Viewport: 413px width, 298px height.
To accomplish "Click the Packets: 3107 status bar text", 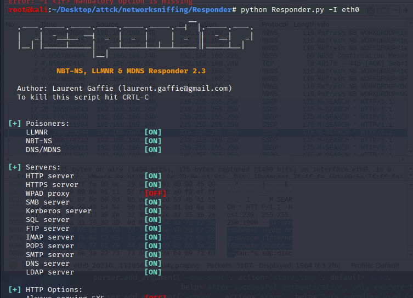I will click(x=229, y=265).
